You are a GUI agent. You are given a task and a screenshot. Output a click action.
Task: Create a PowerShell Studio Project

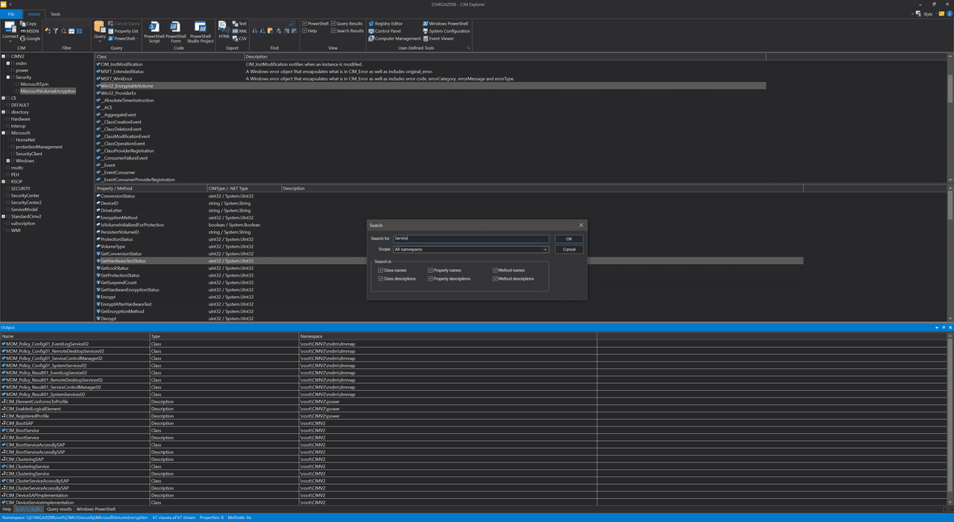click(200, 32)
